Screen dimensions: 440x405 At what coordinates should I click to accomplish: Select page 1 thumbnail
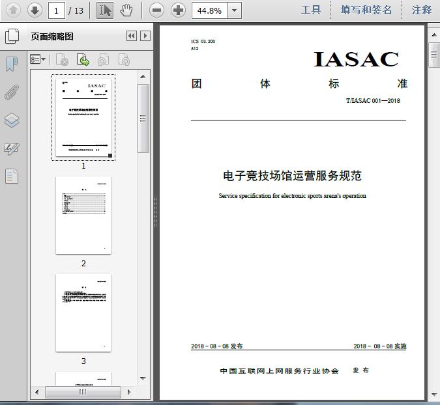pyautogui.click(x=83, y=117)
